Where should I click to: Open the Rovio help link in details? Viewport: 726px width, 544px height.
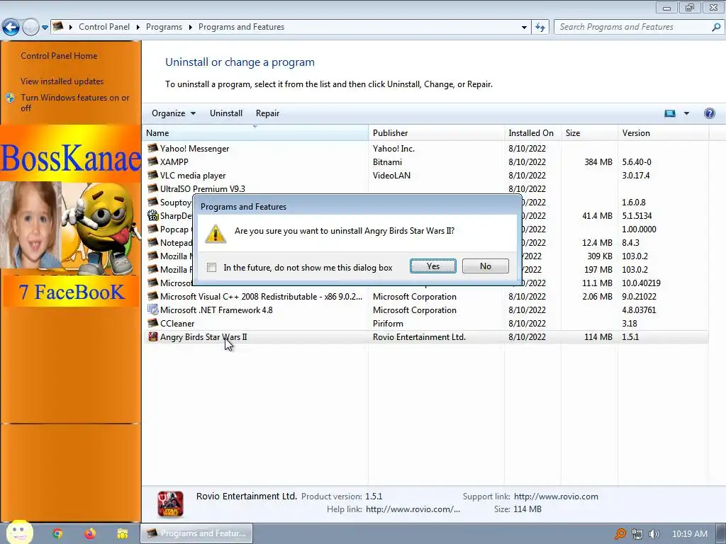(413, 509)
